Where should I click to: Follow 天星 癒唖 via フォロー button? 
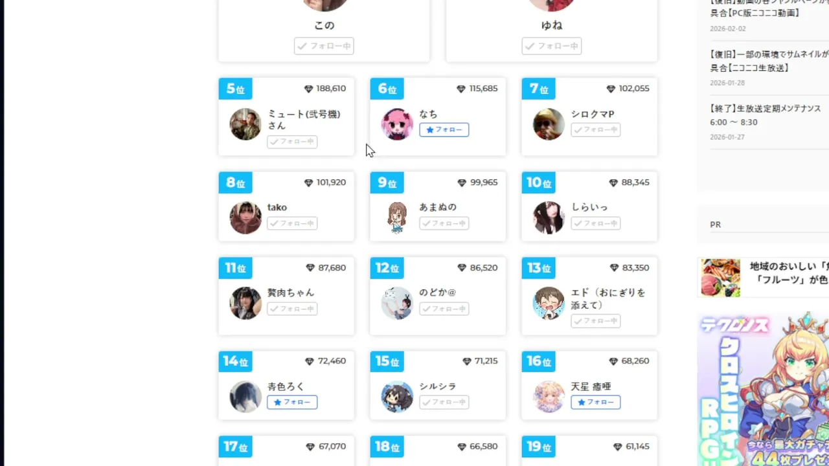pos(596,403)
